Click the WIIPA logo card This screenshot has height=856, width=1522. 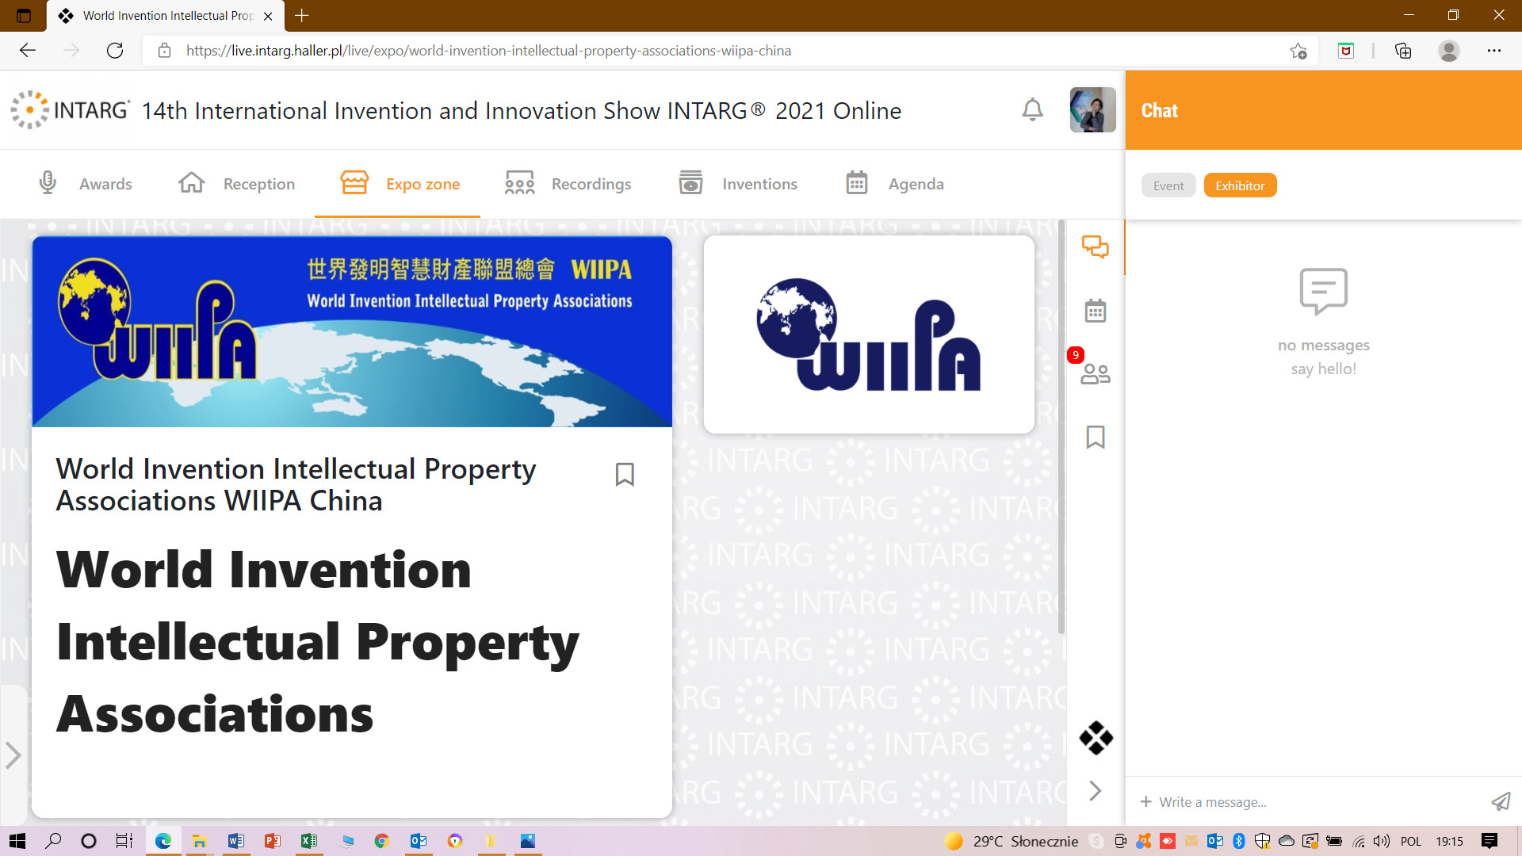tap(869, 334)
